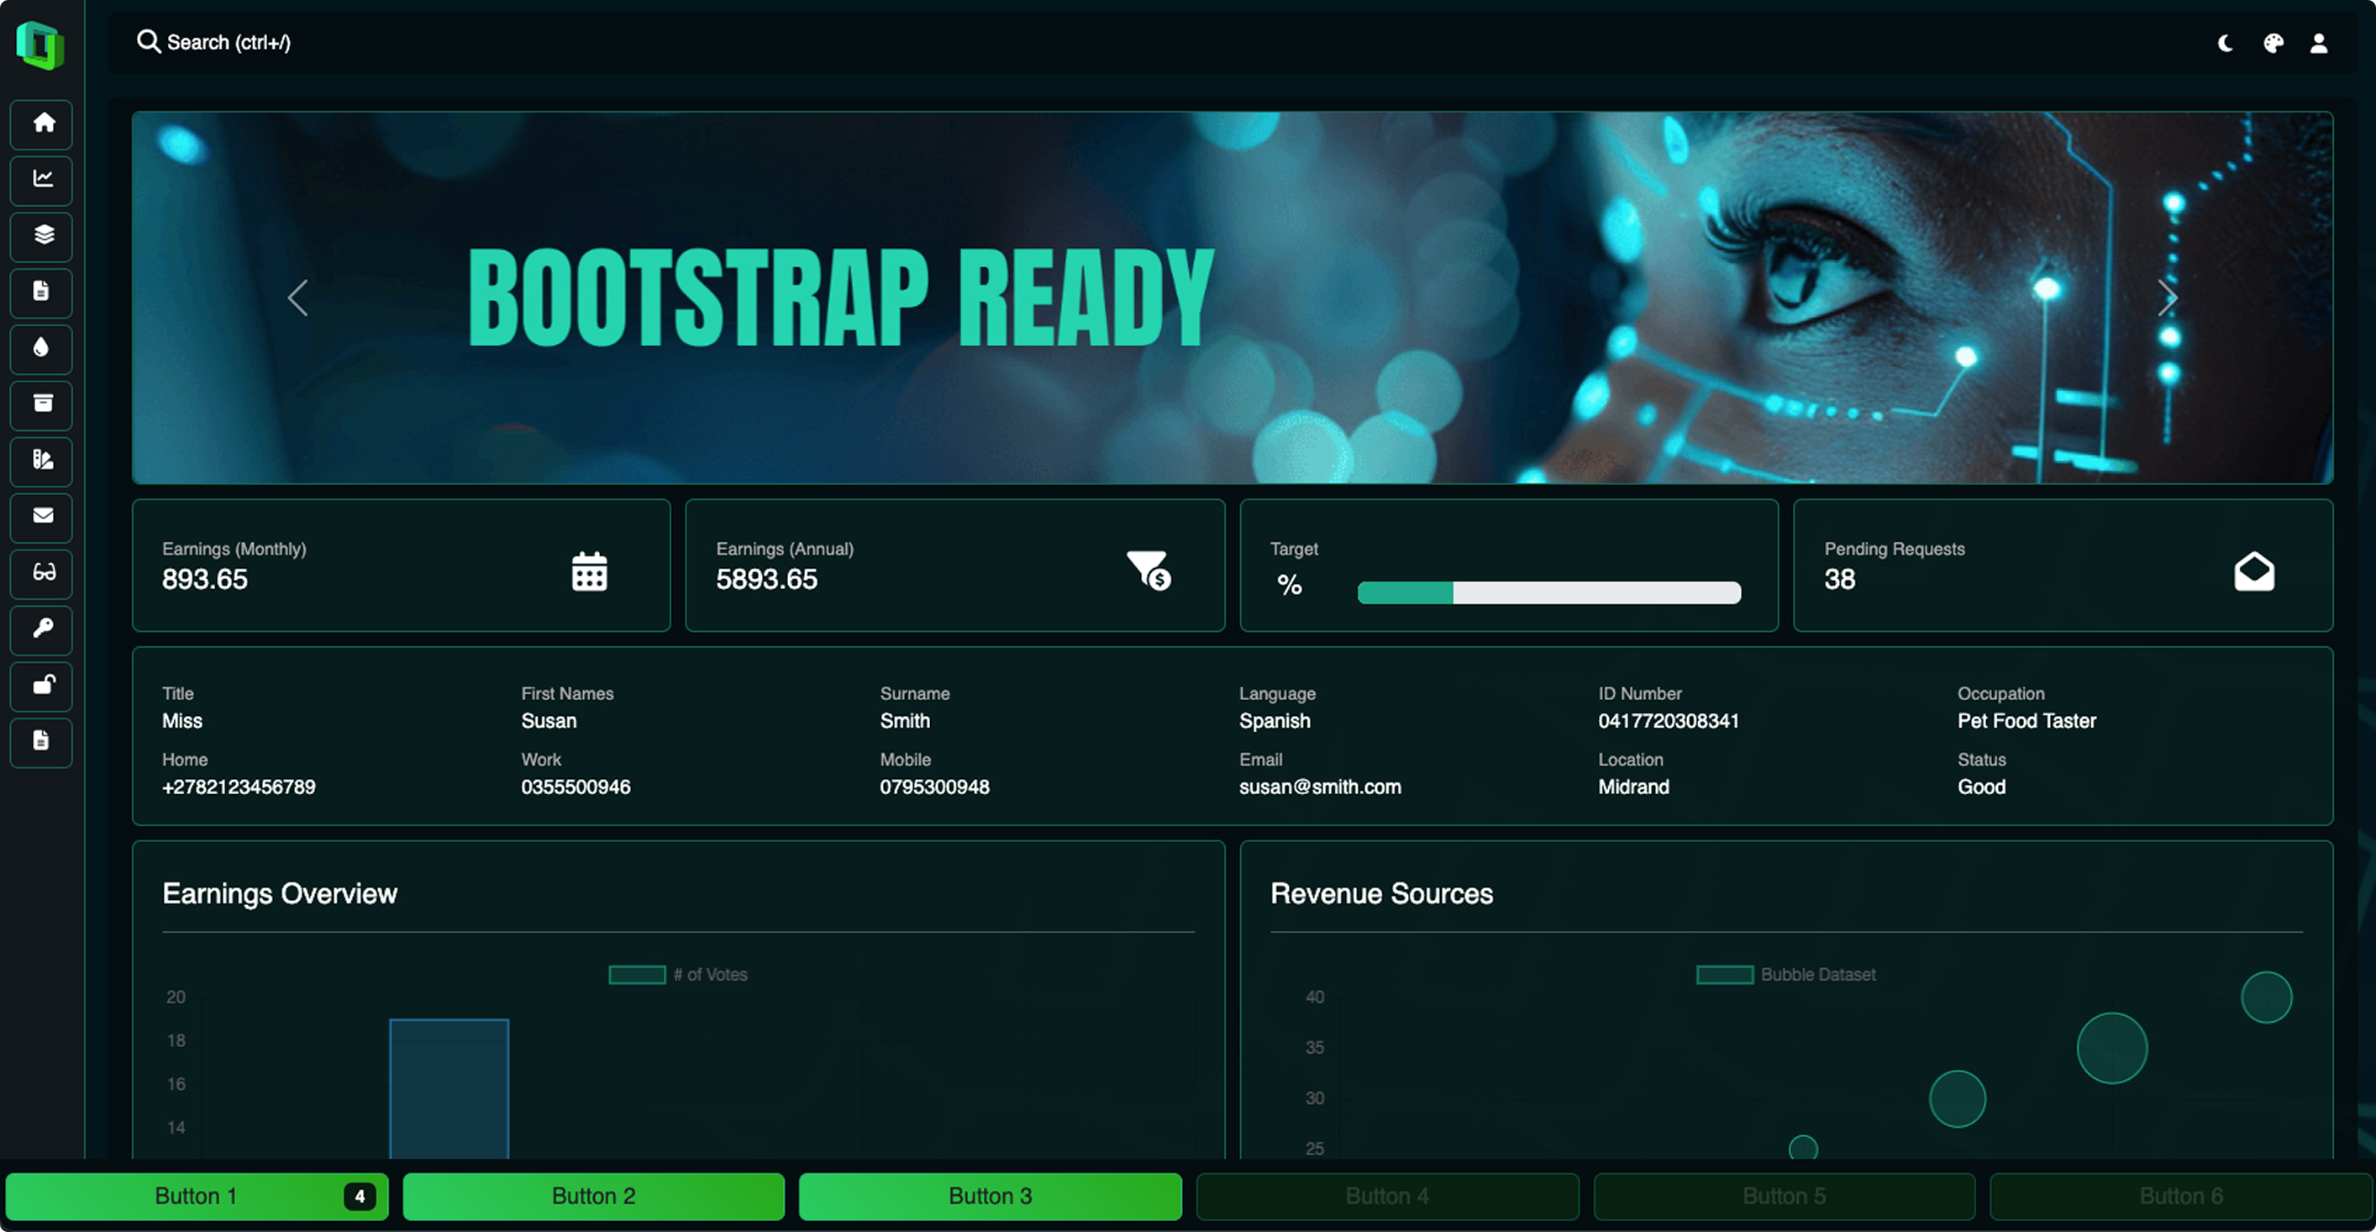This screenshot has height=1232, width=2376.
Task: Go to previous carousel slide
Action: click(298, 298)
